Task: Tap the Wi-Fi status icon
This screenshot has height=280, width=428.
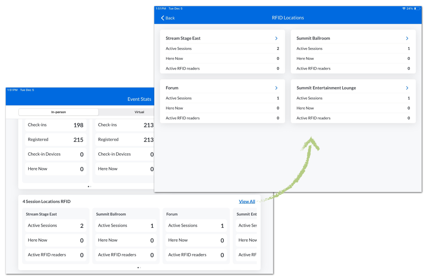Action: pos(404,8)
